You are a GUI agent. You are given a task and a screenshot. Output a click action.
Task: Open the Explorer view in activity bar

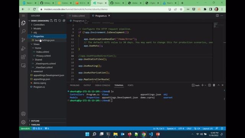pos(23,23)
